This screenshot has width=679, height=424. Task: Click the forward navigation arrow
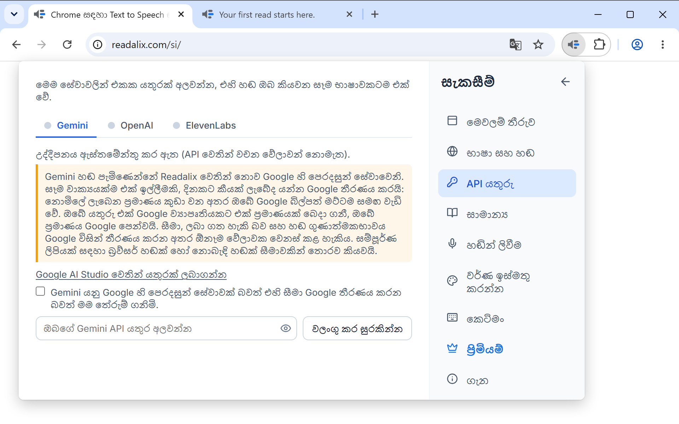tap(42, 45)
